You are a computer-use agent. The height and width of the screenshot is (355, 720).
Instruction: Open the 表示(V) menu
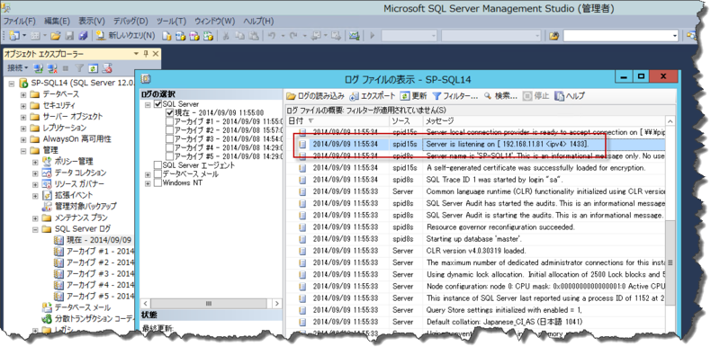click(92, 21)
